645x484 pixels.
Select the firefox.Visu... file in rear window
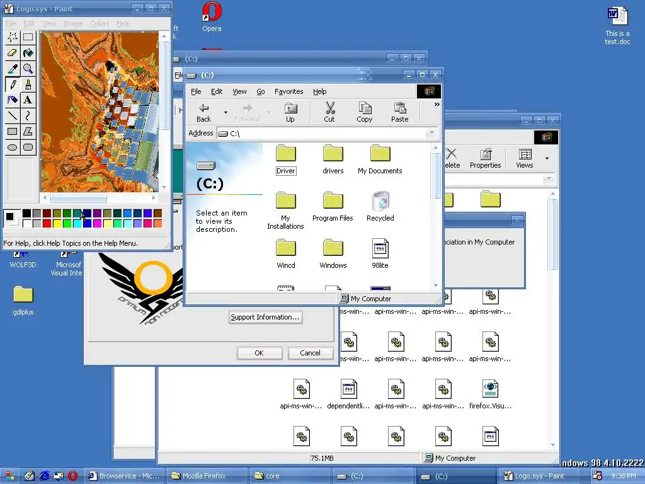coord(490,395)
